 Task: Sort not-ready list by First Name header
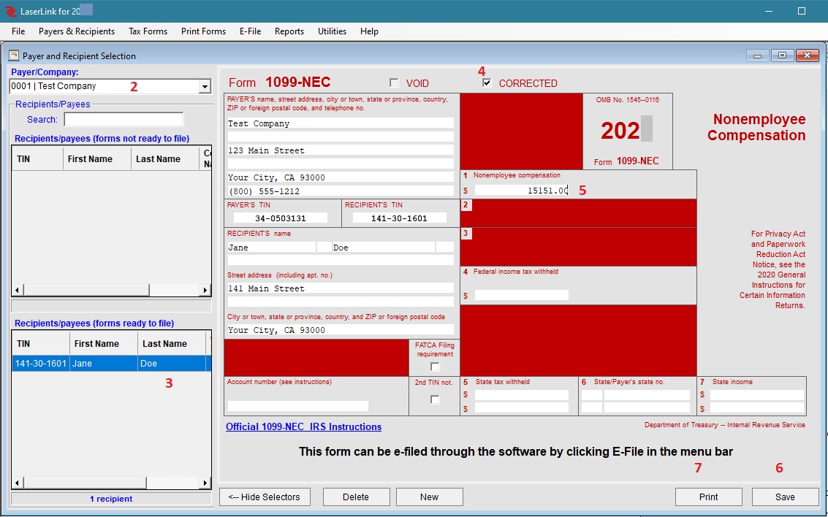(x=97, y=158)
